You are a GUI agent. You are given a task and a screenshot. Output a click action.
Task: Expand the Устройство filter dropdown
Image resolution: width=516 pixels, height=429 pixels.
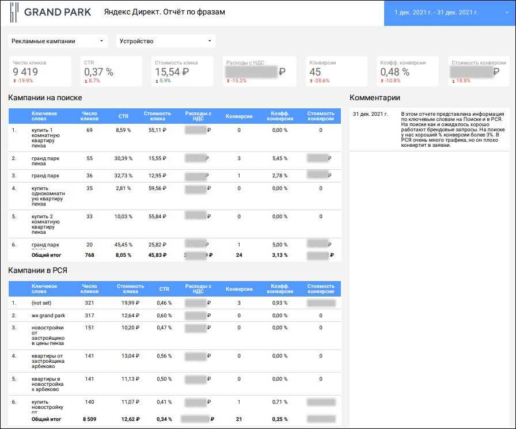coord(165,41)
